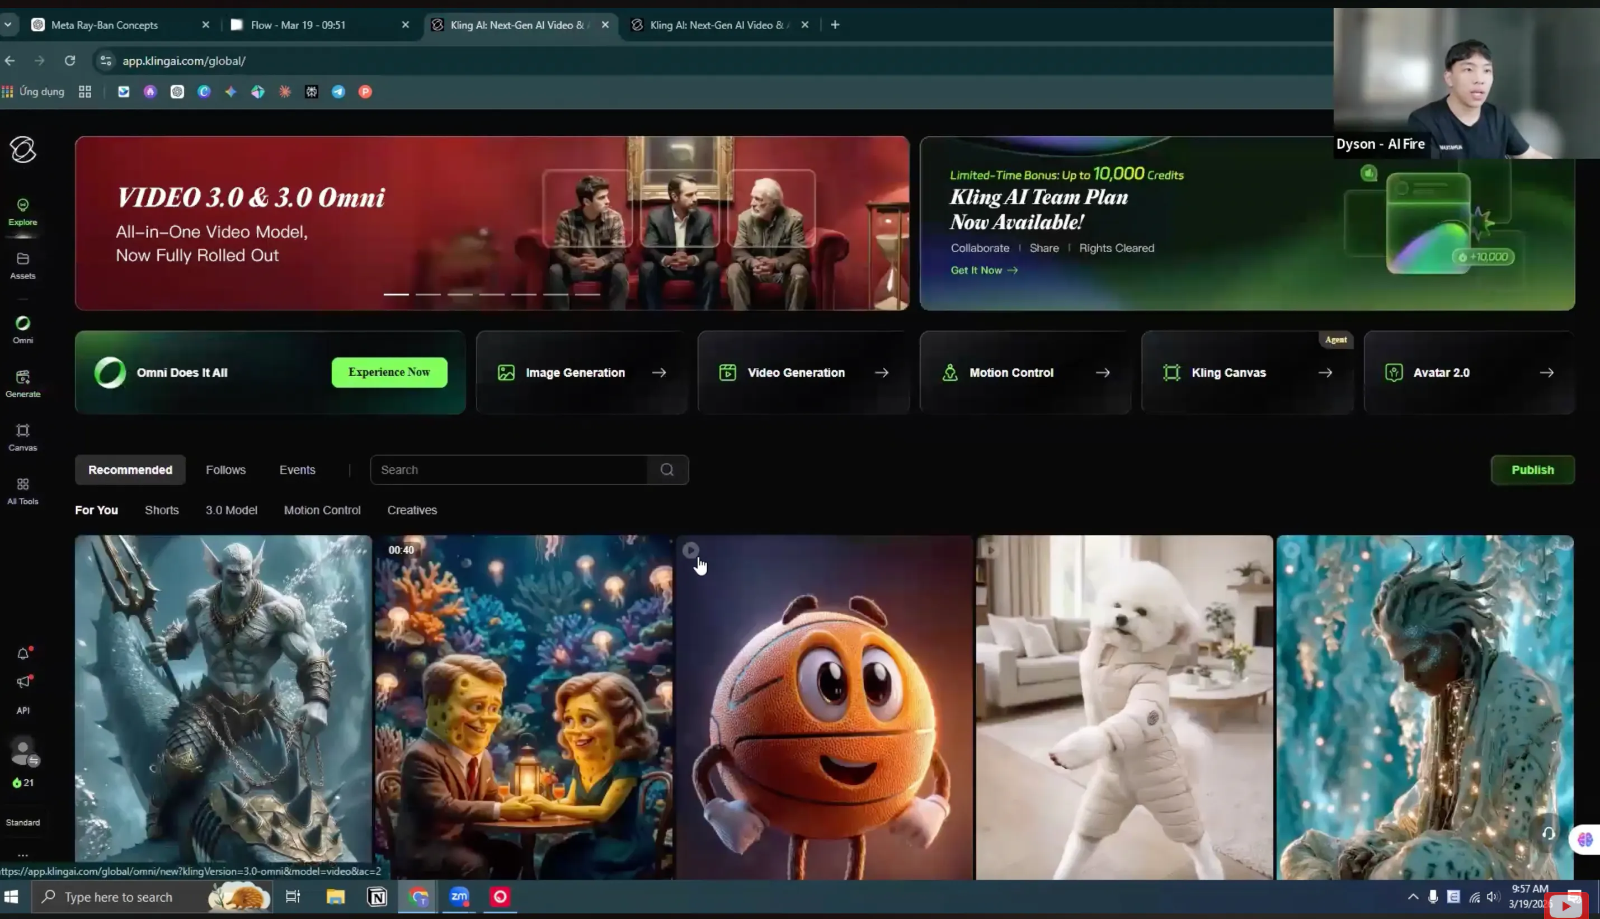Reload the Kling AI page

[x=69, y=60]
